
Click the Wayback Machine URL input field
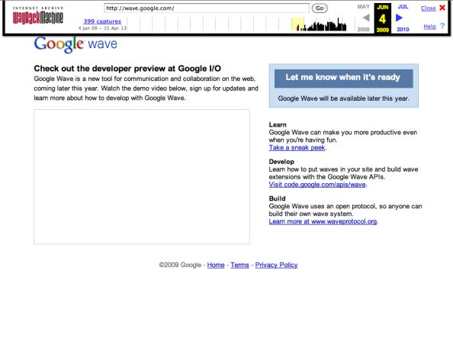[206, 8]
